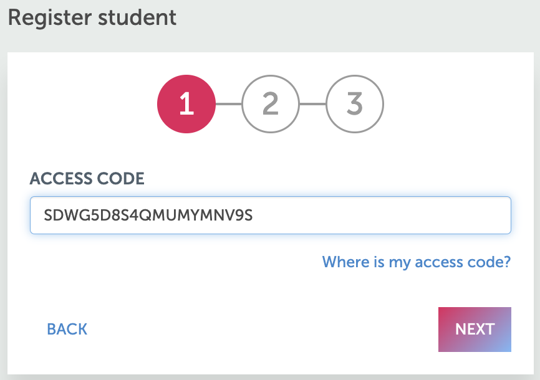Proceed to step two with NEXT
Viewport: 540px width, 380px height.
point(475,329)
